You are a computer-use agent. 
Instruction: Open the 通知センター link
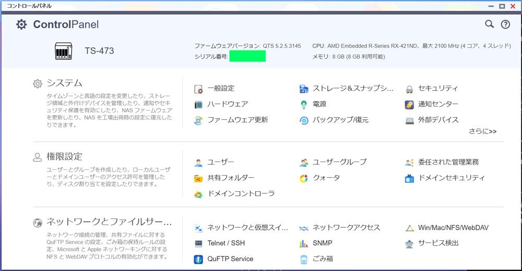pyautogui.click(x=438, y=104)
